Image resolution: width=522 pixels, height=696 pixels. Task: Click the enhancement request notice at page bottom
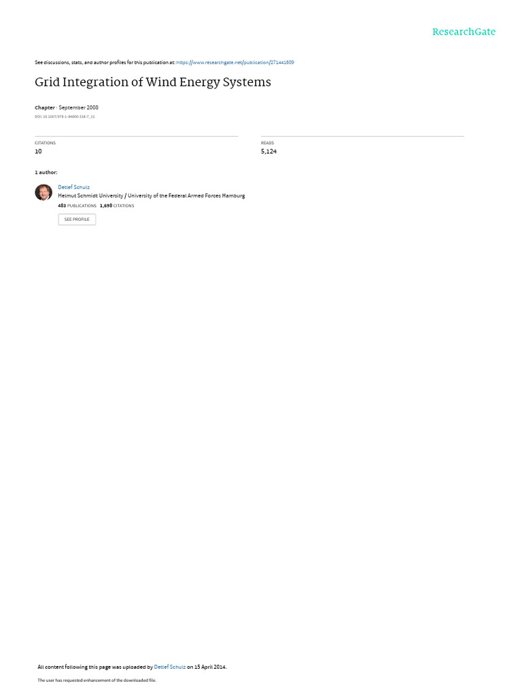[x=97, y=680]
